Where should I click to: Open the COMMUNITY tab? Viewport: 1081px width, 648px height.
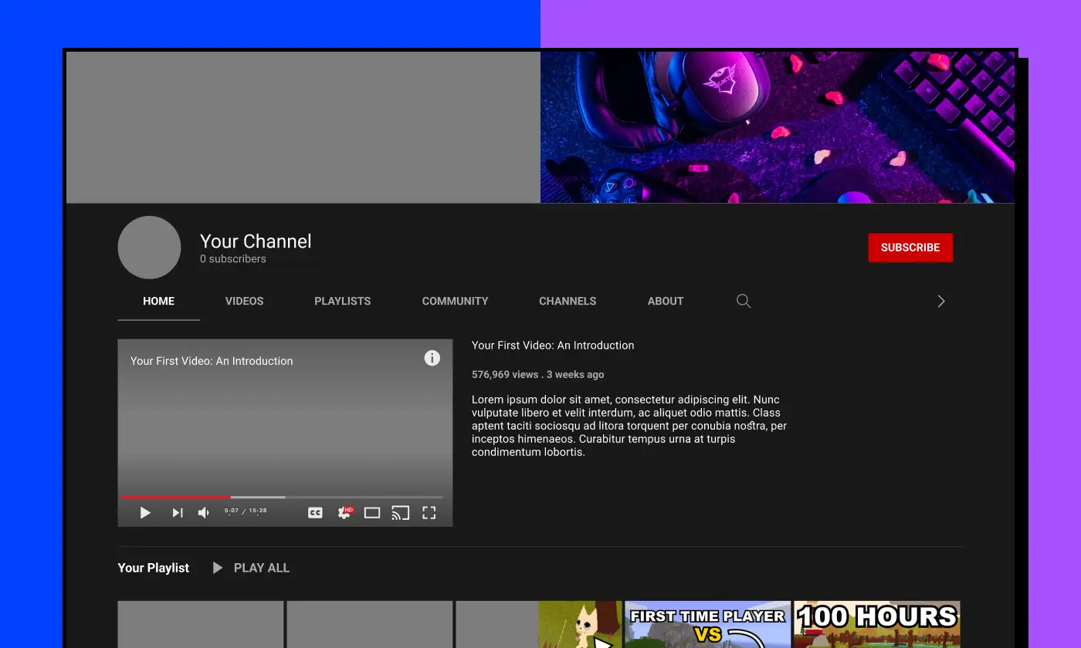click(x=455, y=301)
